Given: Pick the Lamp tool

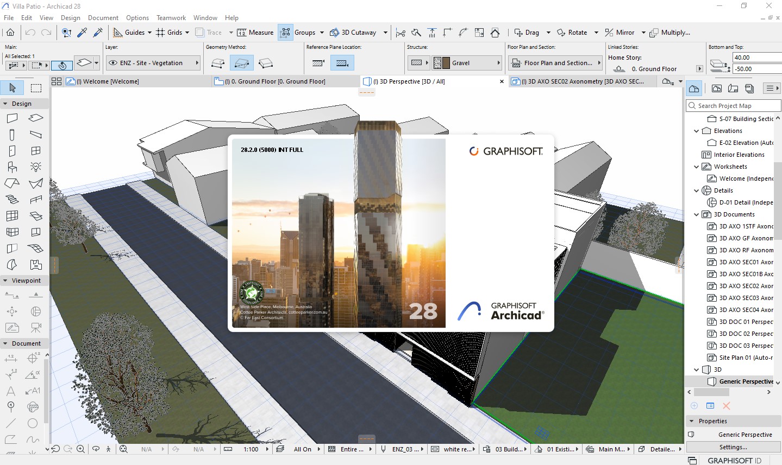Looking at the screenshot, I should (x=36, y=167).
